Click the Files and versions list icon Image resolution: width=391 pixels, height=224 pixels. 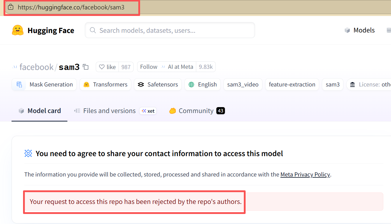click(x=77, y=111)
